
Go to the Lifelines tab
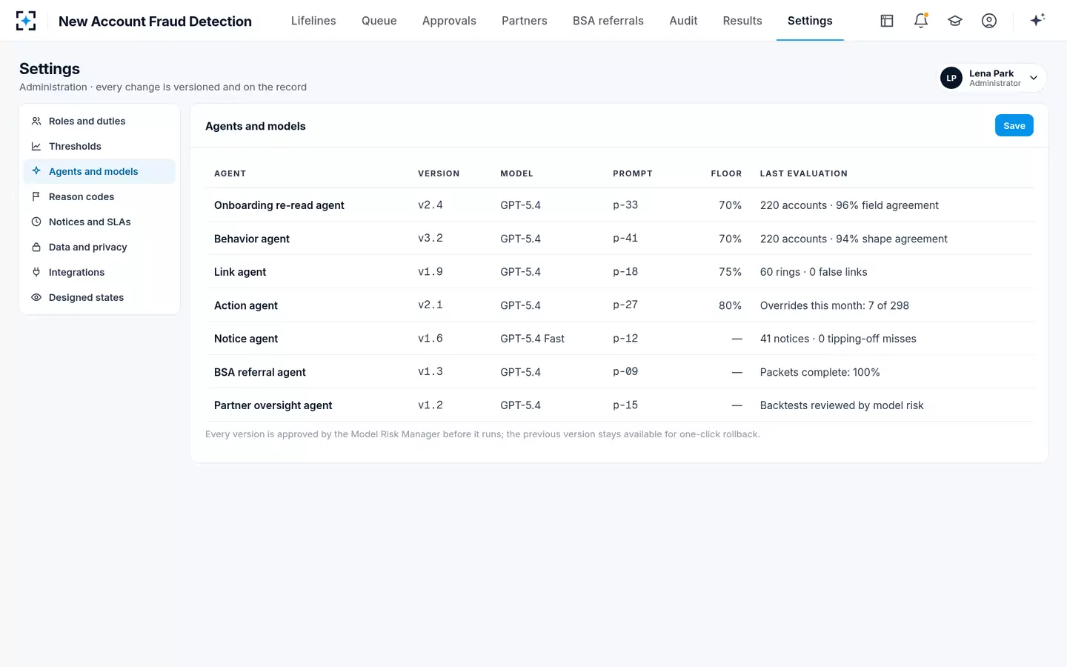pyautogui.click(x=313, y=21)
